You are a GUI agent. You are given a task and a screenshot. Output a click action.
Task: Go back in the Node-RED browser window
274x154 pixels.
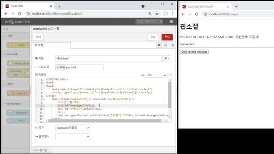pos(6,14)
